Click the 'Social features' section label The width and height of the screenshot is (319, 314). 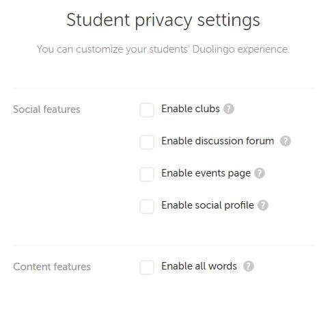[46, 109]
